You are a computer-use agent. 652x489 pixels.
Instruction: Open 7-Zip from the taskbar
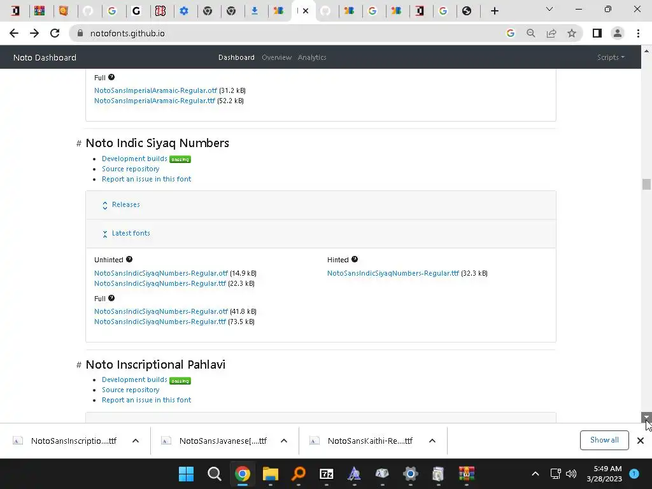pos(327,474)
